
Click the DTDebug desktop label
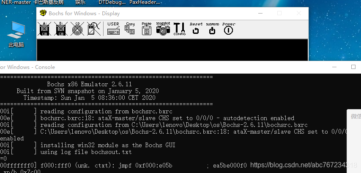point(112,3)
